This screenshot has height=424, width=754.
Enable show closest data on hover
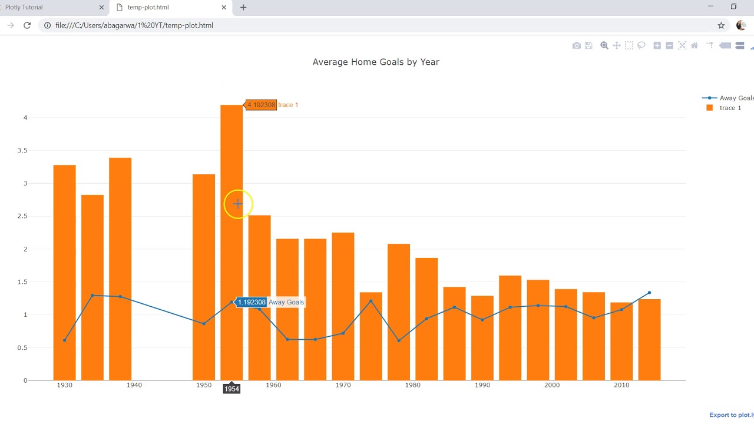725,46
